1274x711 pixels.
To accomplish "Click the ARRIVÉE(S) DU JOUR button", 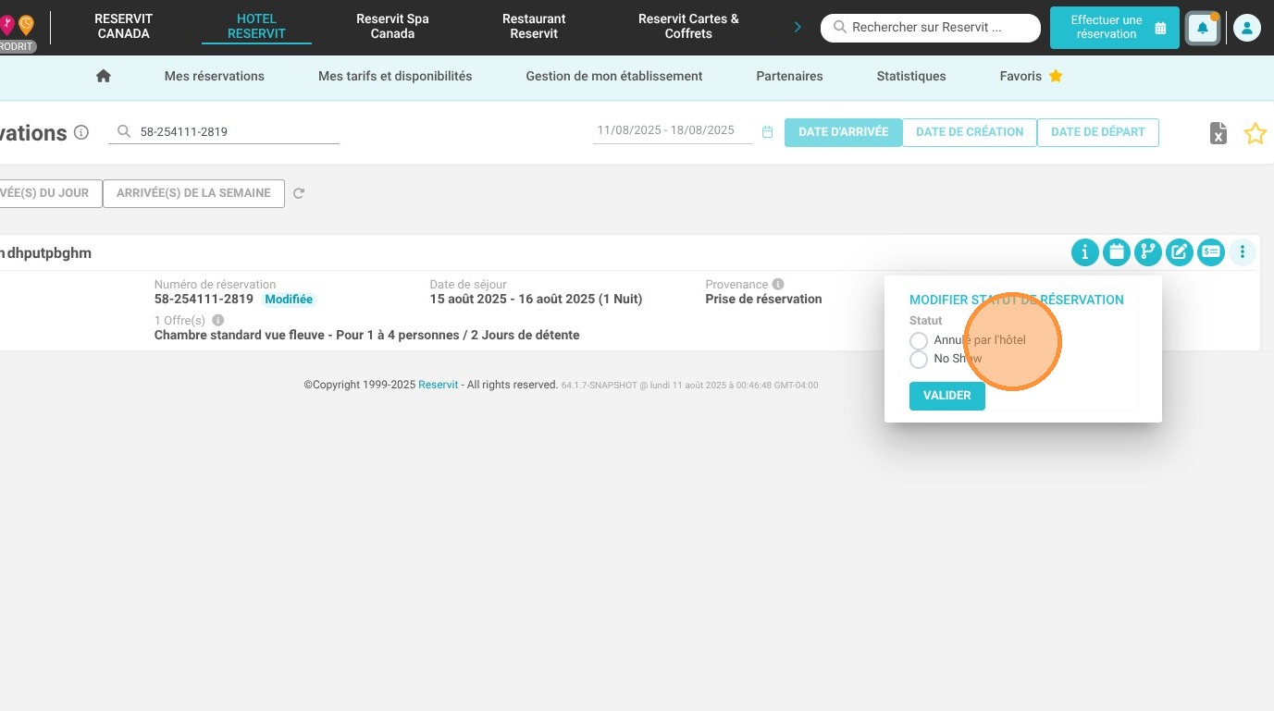I will [x=50, y=193].
